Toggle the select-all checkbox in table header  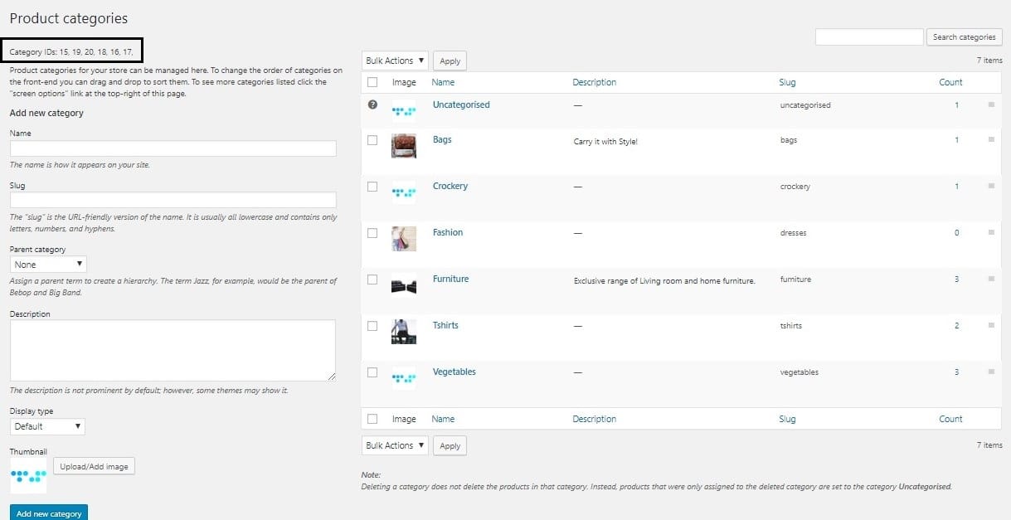(372, 82)
